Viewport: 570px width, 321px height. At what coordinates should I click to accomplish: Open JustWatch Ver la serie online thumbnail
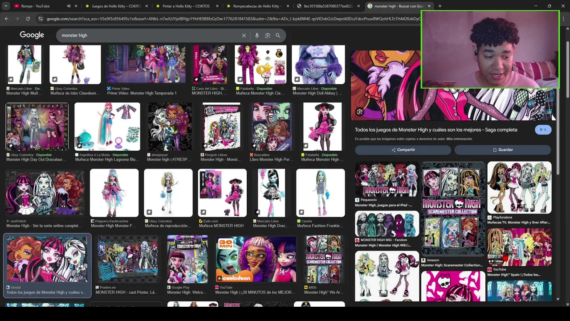point(45,193)
